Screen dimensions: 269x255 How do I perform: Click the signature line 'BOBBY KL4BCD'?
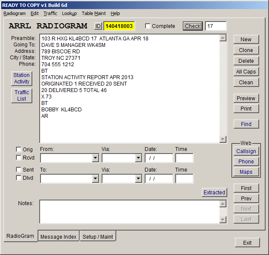pyautogui.click(x=62, y=110)
